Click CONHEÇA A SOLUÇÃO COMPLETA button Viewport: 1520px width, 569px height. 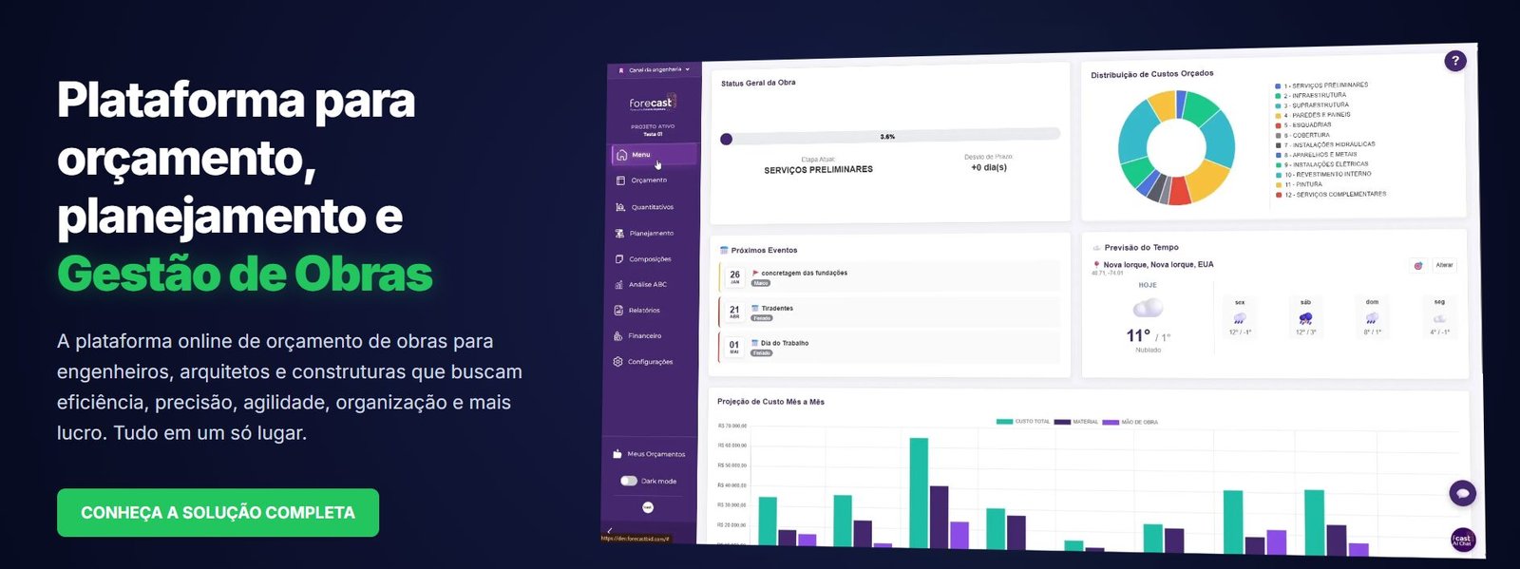coord(218,513)
